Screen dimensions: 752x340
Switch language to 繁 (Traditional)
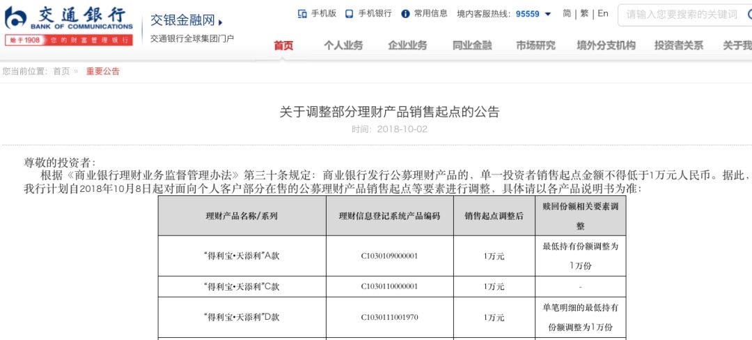click(584, 14)
